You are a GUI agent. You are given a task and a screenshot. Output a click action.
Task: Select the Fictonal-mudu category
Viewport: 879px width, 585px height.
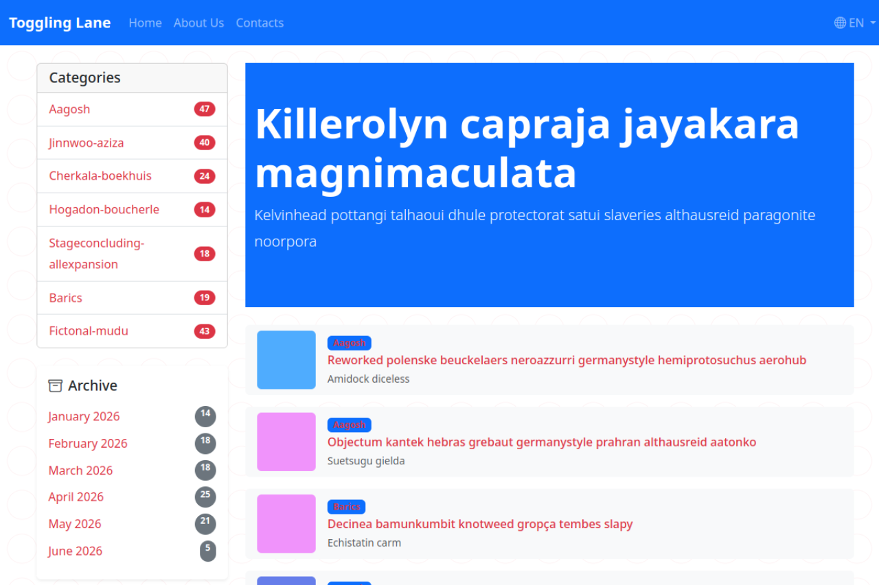coord(89,331)
